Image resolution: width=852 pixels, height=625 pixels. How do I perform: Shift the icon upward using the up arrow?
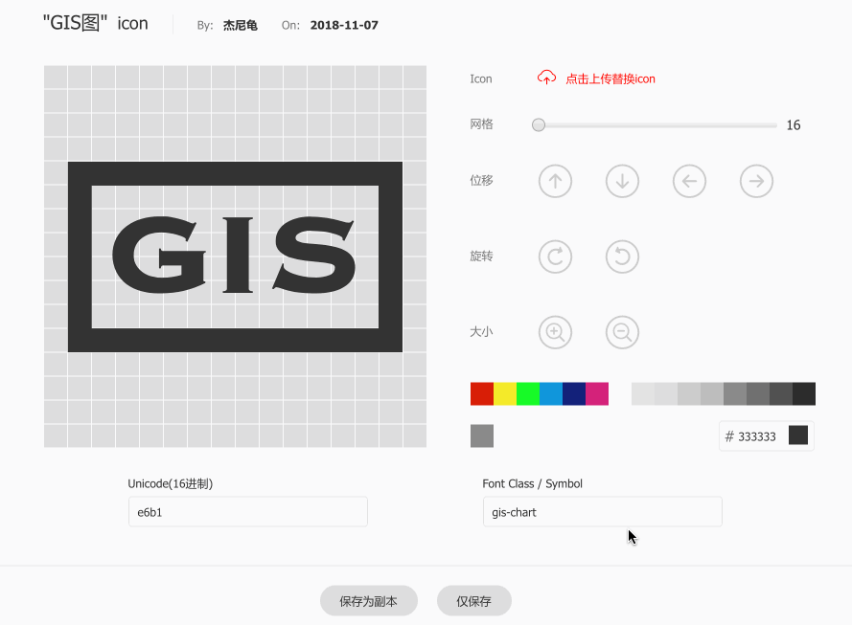555,181
